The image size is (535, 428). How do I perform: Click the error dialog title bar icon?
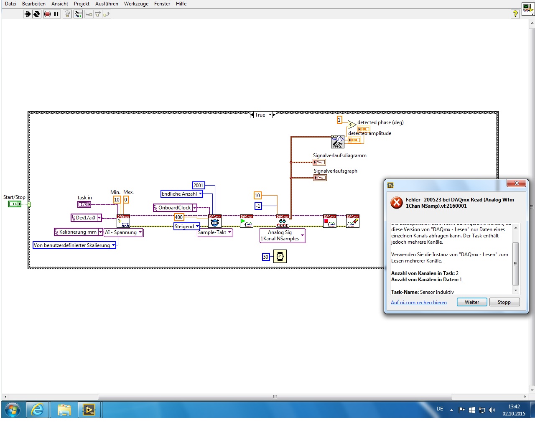(390, 185)
